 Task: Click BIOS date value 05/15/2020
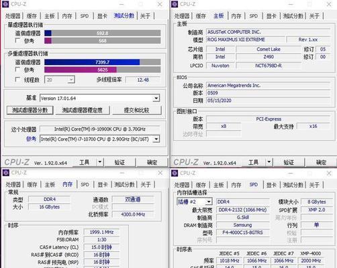click(268, 100)
